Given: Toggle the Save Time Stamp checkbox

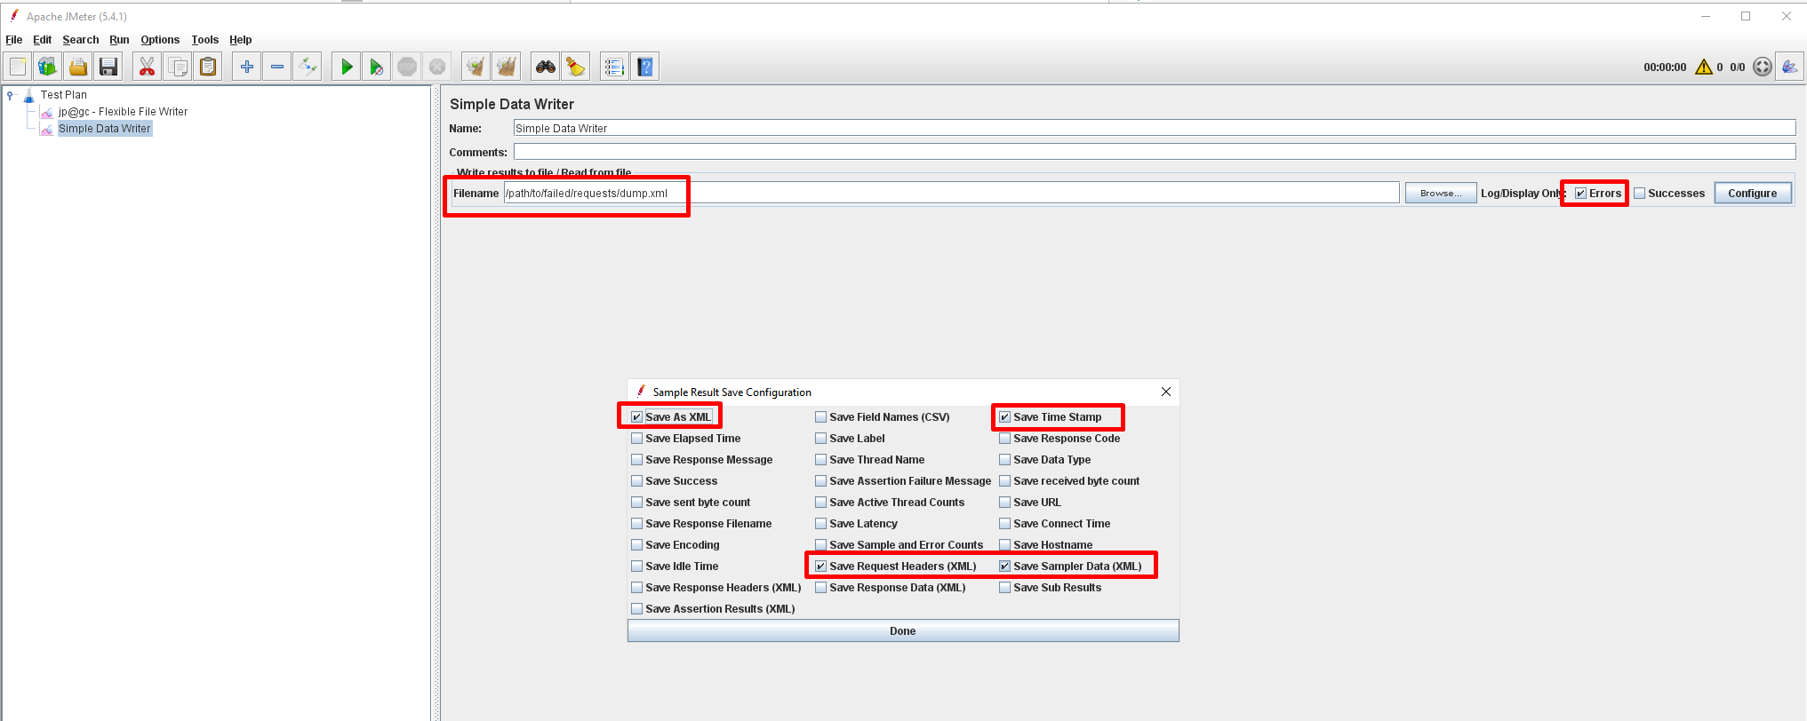Looking at the screenshot, I should pos(1004,417).
